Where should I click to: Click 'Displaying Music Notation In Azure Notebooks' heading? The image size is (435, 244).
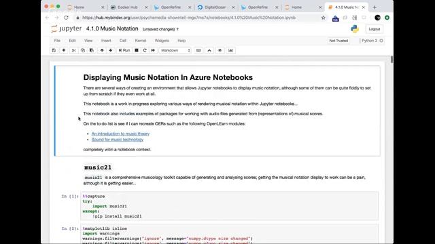[168, 77]
